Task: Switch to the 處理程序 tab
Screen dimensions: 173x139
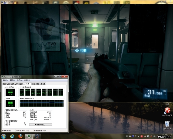Action: tap(14, 84)
